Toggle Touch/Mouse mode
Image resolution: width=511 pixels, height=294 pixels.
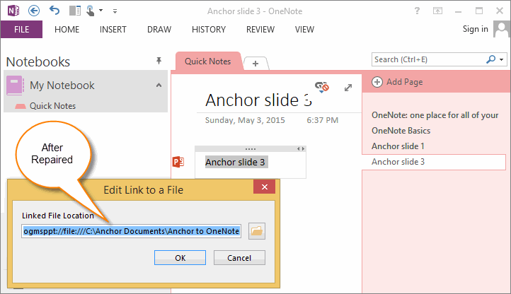91,11
